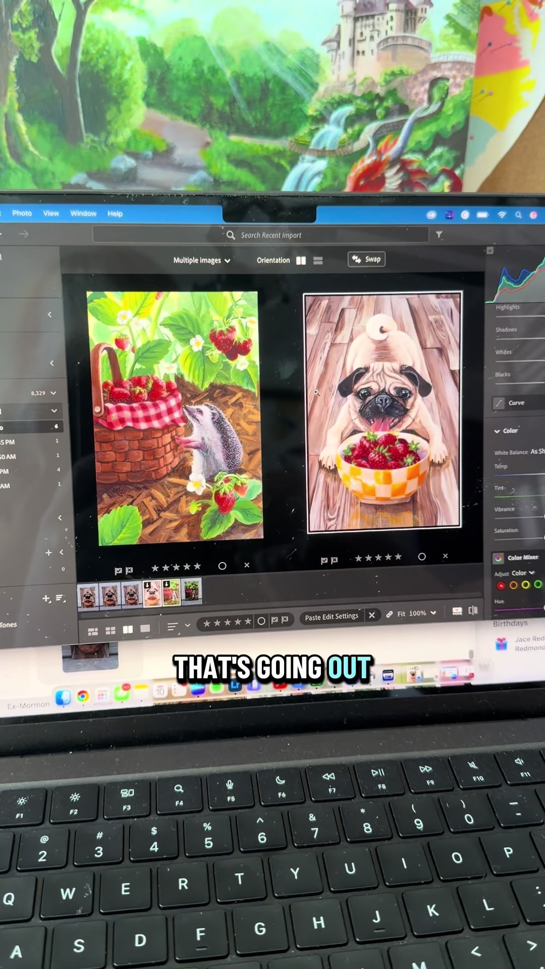545x969 pixels.
Task: Click the Search Recent Import field
Action: [260, 235]
